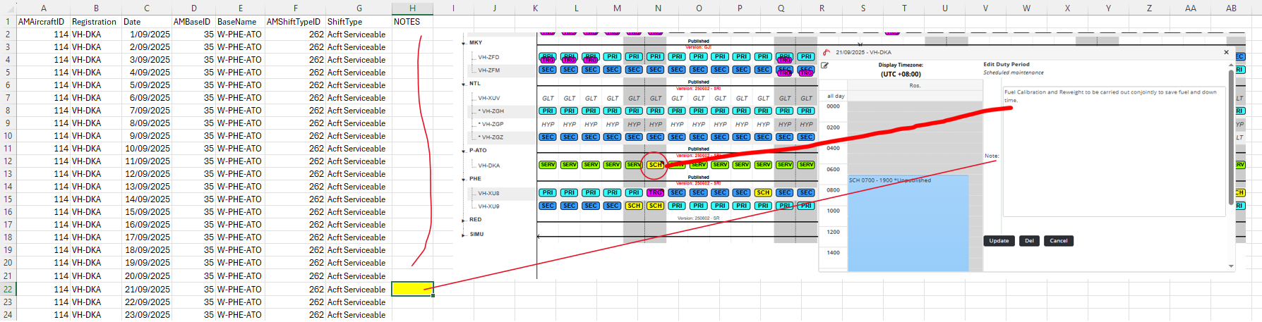Select the magenta TRG badge in VH-XU8 row
The image size is (1262, 322).
(655, 192)
